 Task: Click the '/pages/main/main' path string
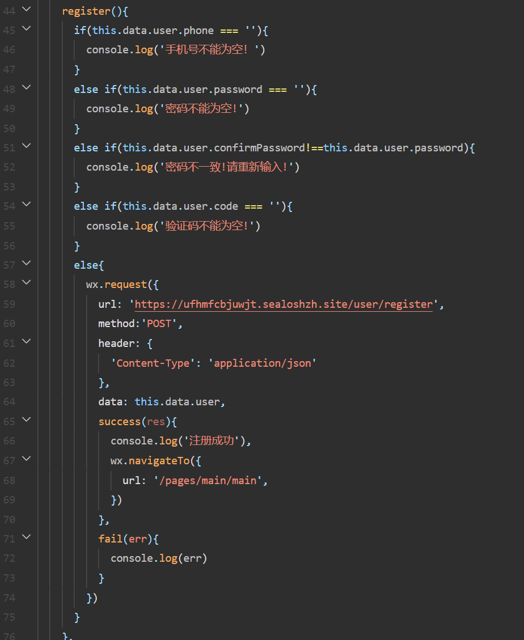[208, 480]
